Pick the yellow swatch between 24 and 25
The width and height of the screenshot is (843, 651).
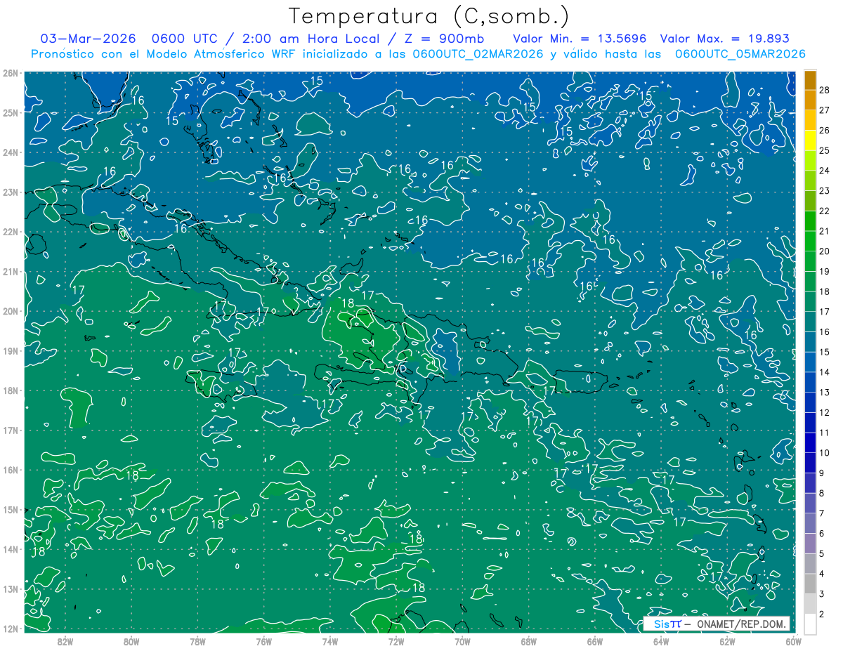810,161
